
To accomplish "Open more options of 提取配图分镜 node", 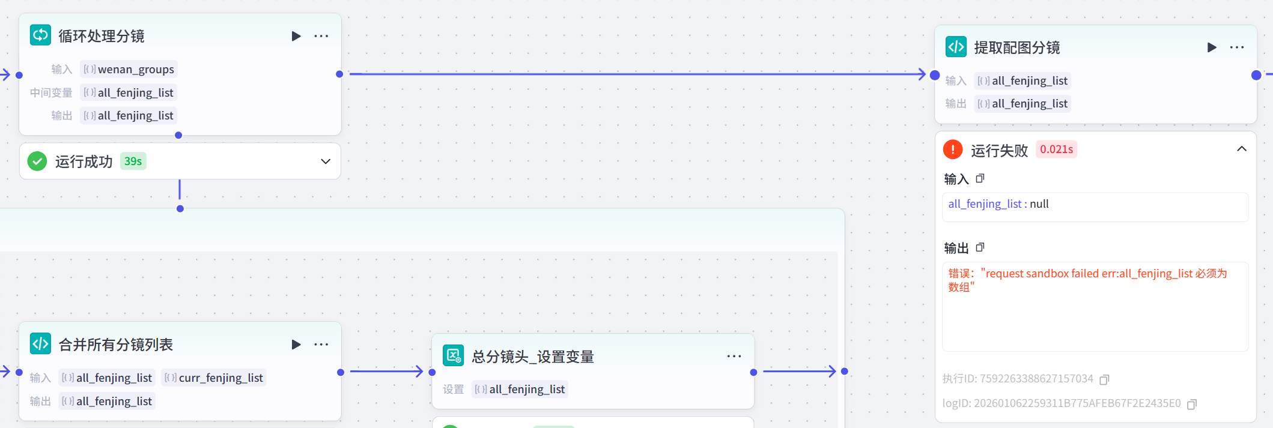I will [1237, 47].
